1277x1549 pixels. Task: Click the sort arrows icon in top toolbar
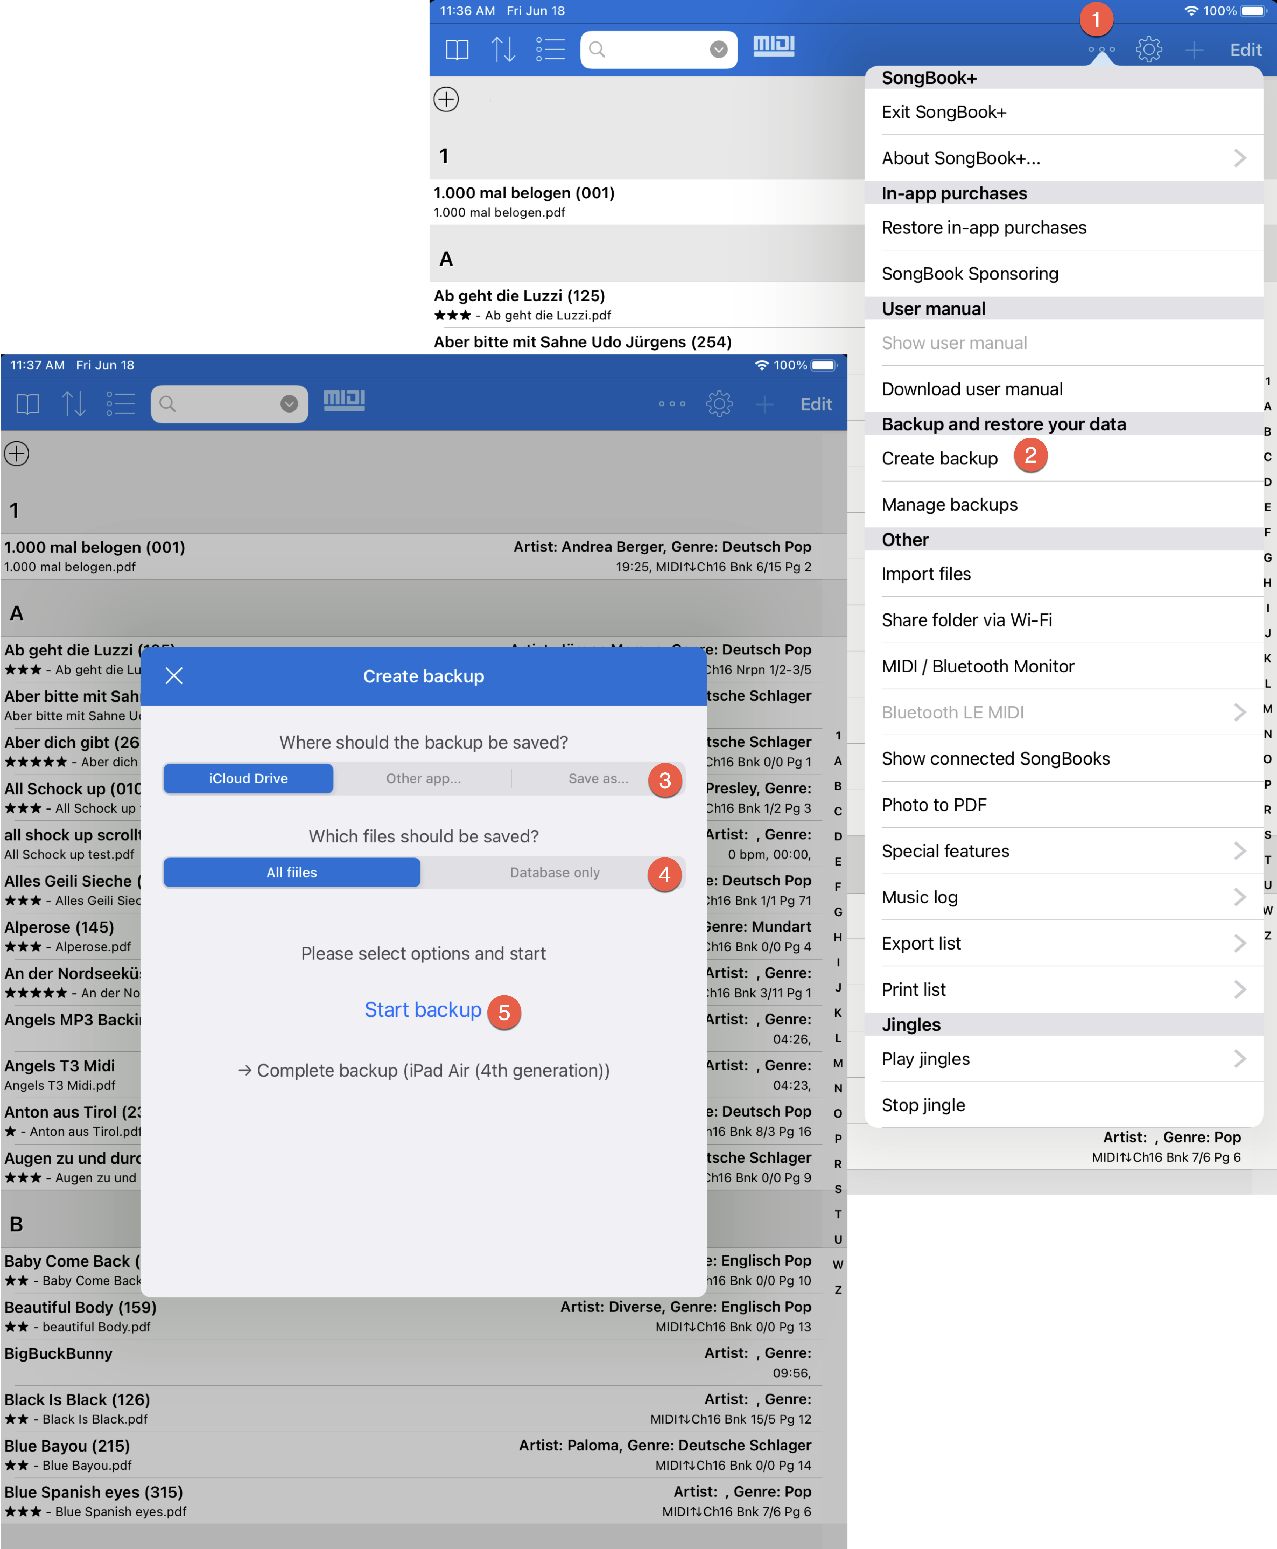coord(503,49)
